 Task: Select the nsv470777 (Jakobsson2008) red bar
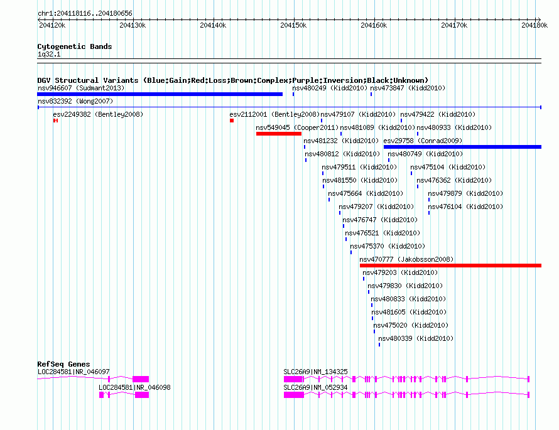tap(450, 266)
